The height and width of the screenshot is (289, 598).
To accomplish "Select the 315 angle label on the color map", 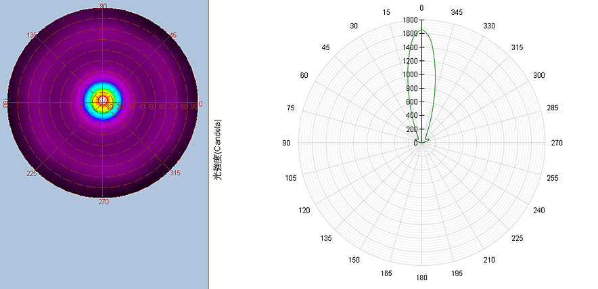I will coord(175,173).
